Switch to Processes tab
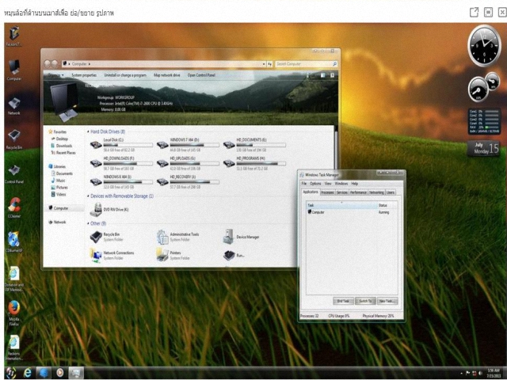The image size is (507, 380). click(x=327, y=192)
